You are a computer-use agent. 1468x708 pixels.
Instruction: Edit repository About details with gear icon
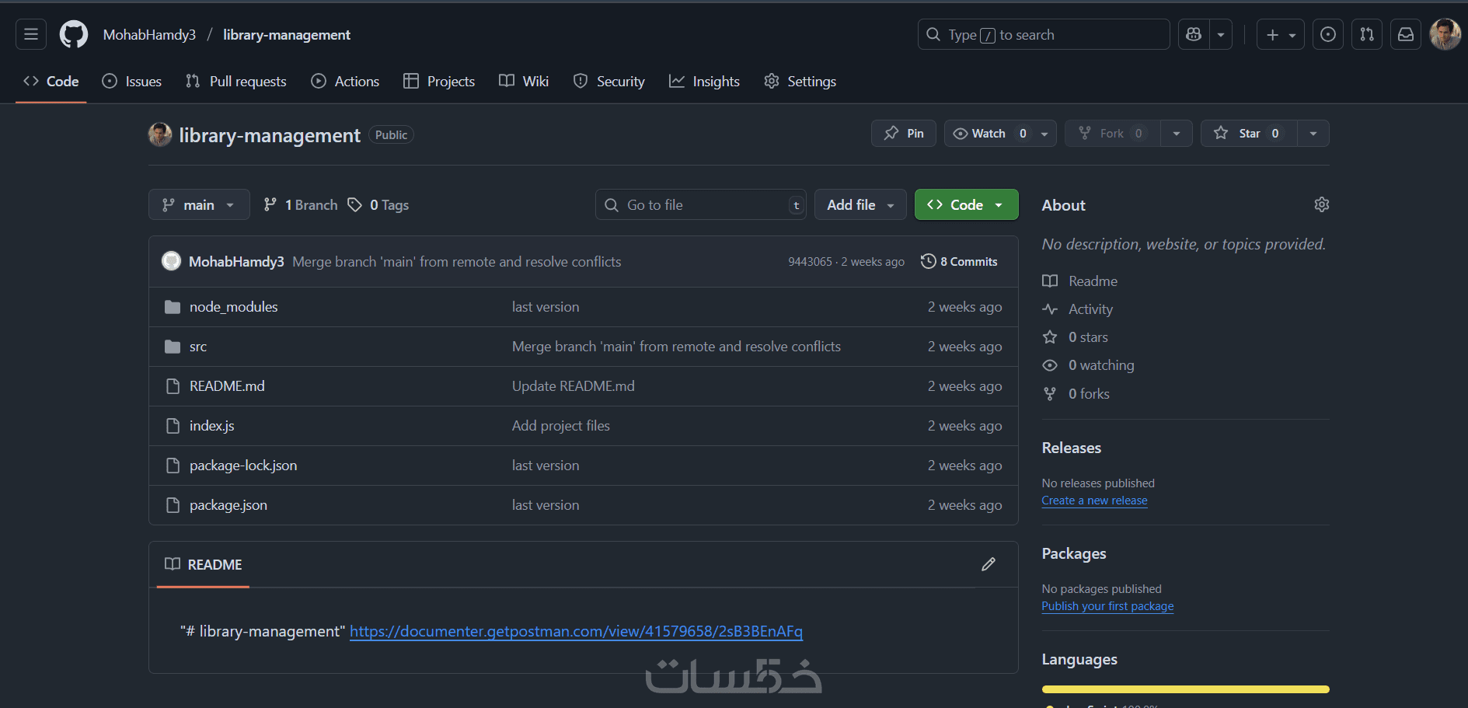[1322, 204]
